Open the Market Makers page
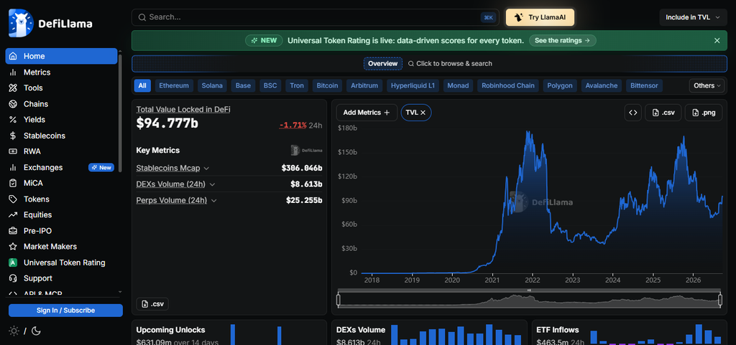 [61, 246]
